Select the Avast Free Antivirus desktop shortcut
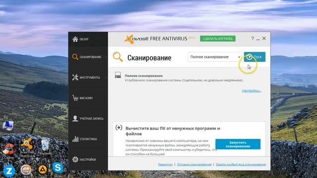317x178 pixels. [27, 147]
